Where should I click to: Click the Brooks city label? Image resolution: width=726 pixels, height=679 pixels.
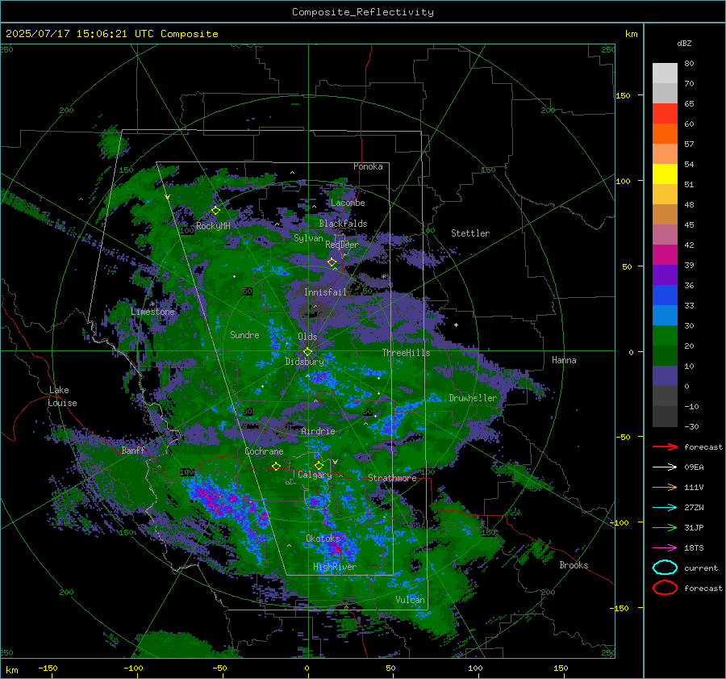574,565
